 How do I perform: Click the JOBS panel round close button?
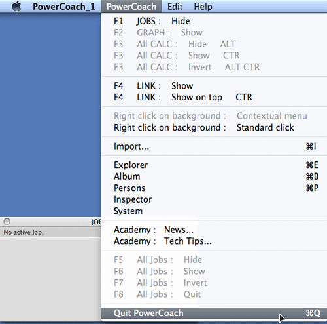point(7,222)
